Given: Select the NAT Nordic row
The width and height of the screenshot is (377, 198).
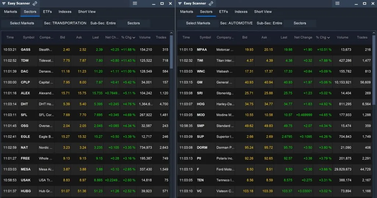Looking at the screenshot, I should point(85,147).
